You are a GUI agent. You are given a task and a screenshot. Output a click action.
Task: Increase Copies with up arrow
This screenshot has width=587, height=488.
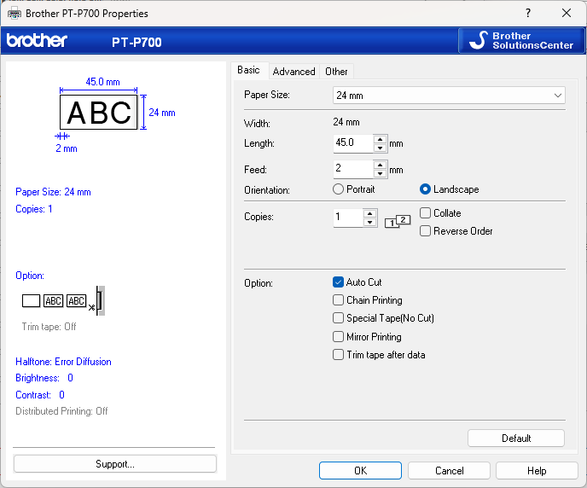point(370,213)
